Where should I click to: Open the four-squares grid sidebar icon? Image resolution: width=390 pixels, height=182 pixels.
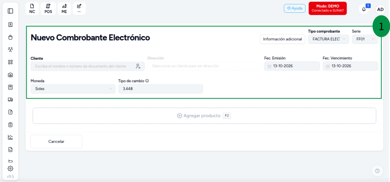click(10, 62)
